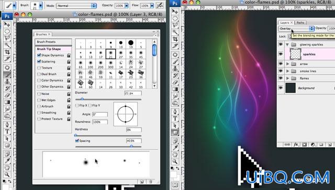Choose the Elliptical Marquee tool in right toolbar
The width and height of the screenshot is (335, 190).
point(175,18)
